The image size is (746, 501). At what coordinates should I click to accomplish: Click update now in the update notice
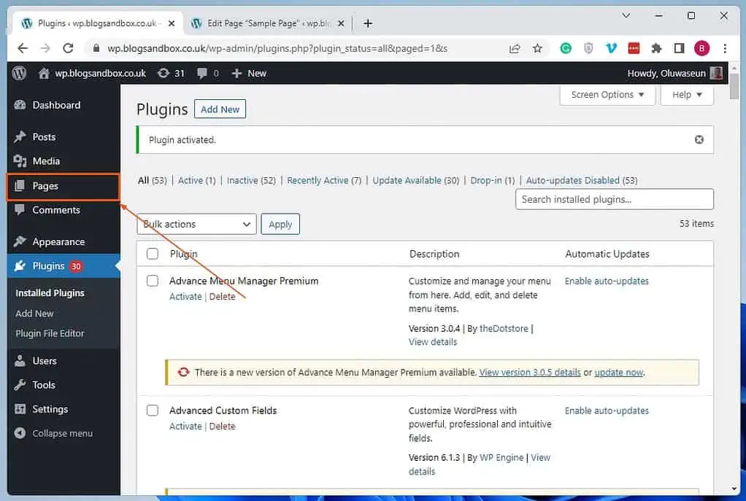(x=618, y=372)
